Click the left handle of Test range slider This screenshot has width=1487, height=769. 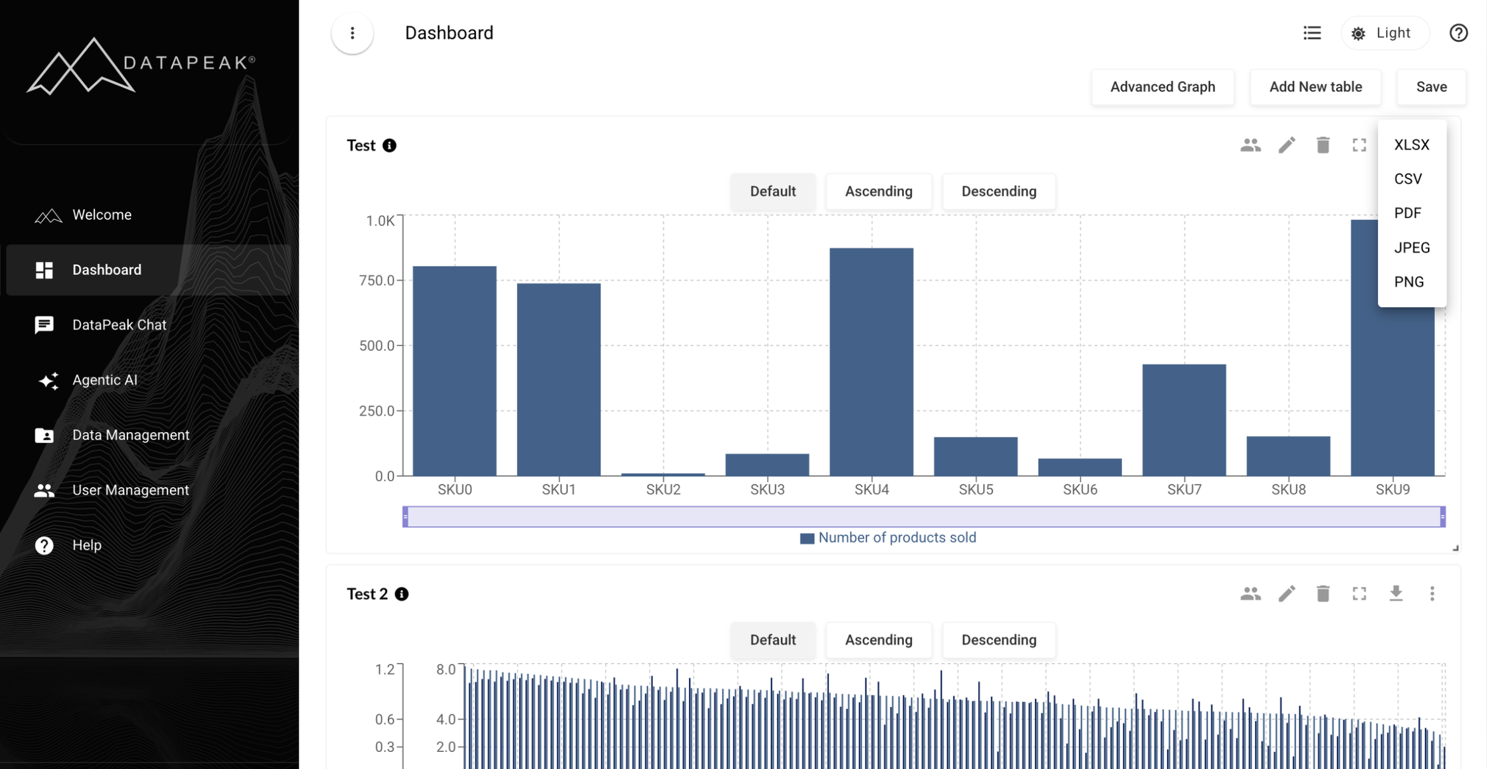pos(406,516)
